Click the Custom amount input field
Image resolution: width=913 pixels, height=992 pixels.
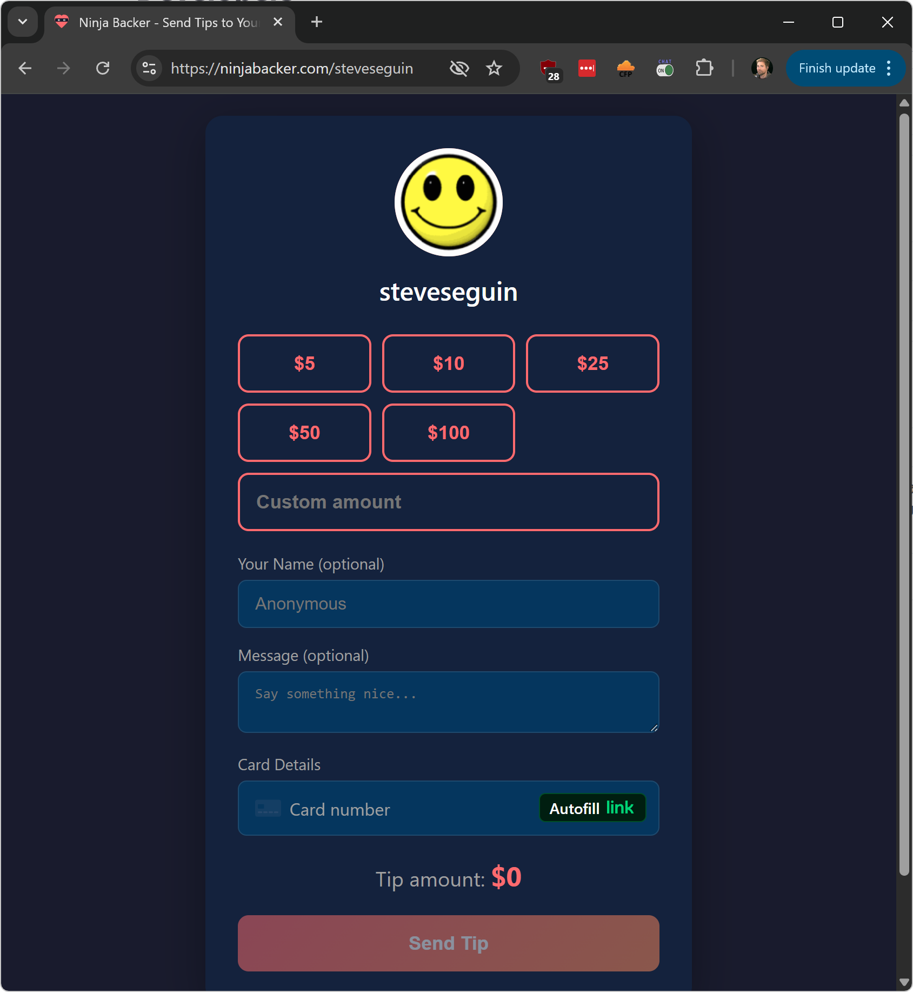[448, 502]
